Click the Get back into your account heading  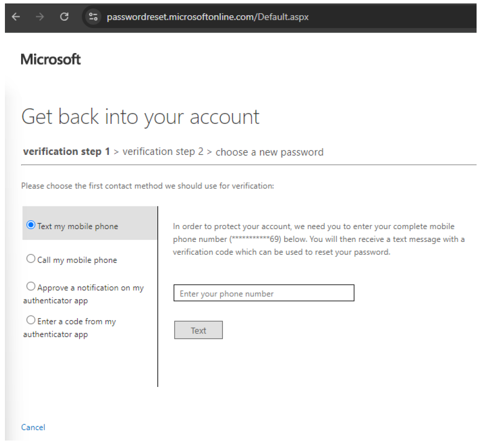[x=141, y=117]
